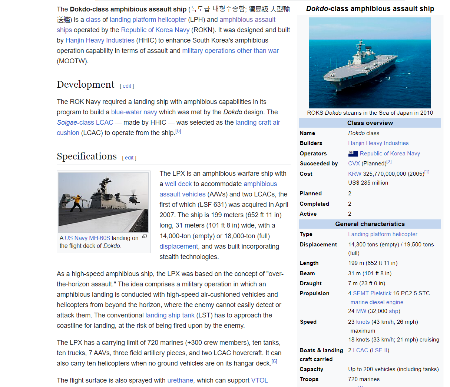Viewport: 450px width, 387px height.
Task: Click the enlarge icon in the MH-60S photo caption
Action: 145,236
